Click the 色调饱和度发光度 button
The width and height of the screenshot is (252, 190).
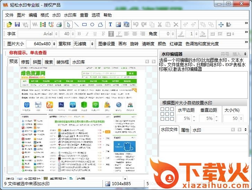[202, 44]
